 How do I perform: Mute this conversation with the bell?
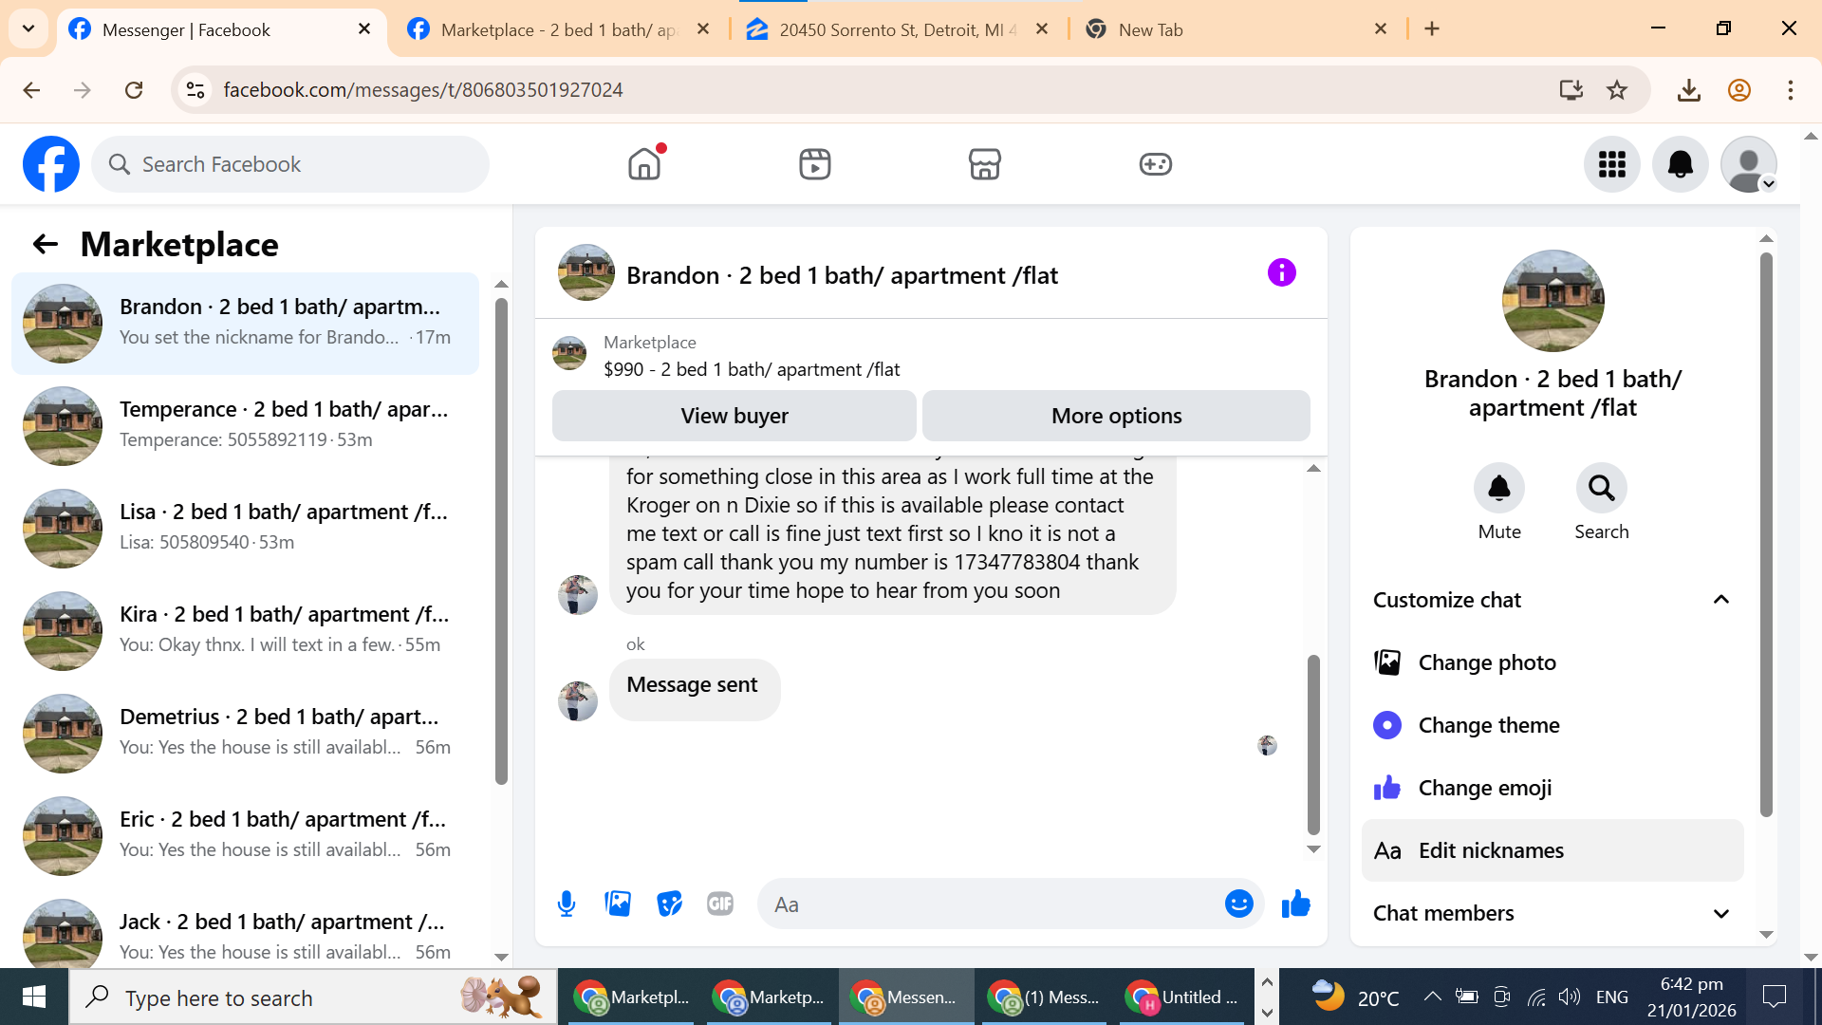pyautogui.click(x=1498, y=489)
